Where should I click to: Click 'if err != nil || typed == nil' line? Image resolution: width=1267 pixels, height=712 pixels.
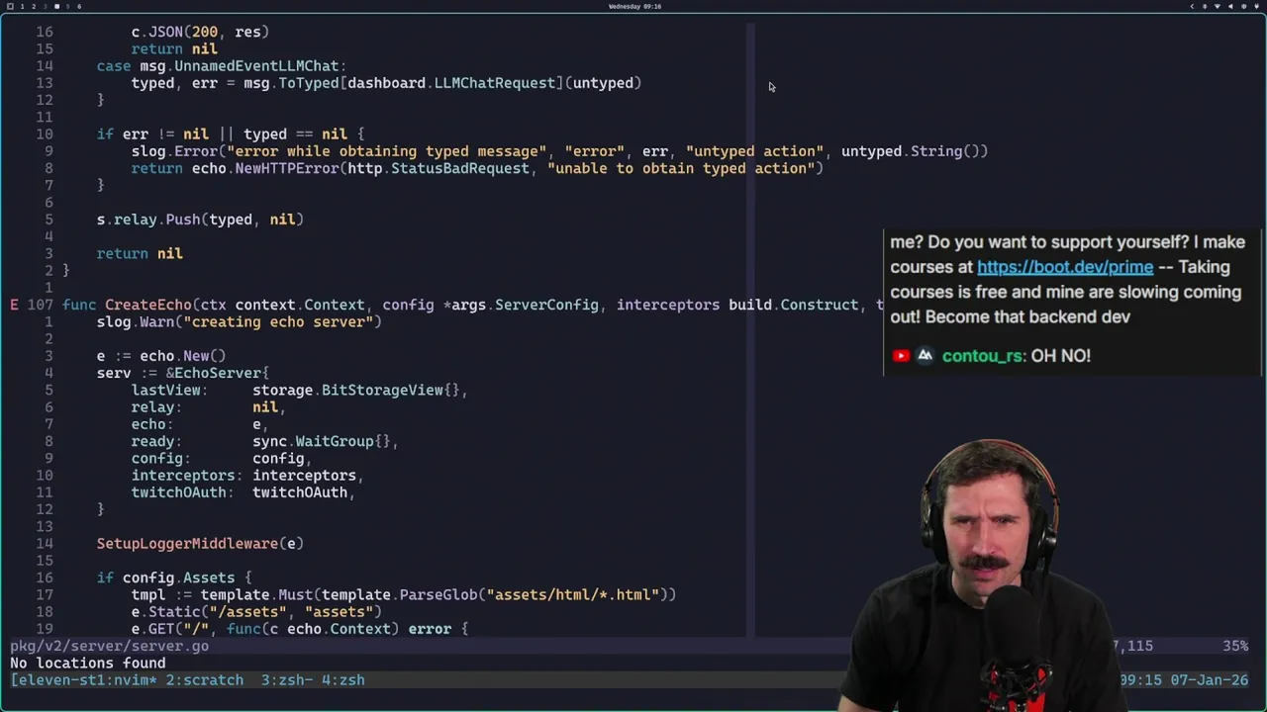click(x=231, y=134)
